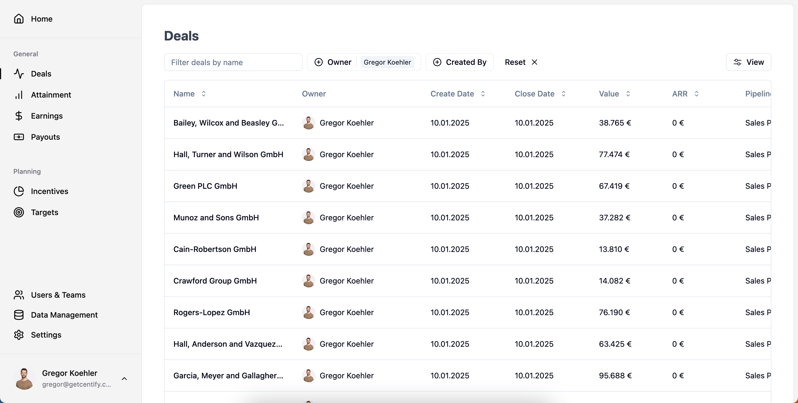This screenshot has width=798, height=403.
Task: Toggle sorting on Create Date column
Action: click(x=483, y=94)
